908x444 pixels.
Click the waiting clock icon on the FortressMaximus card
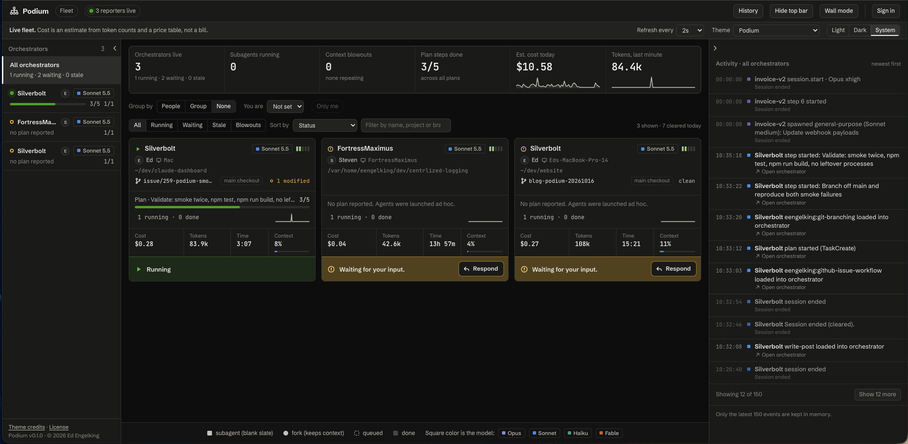pos(330,149)
